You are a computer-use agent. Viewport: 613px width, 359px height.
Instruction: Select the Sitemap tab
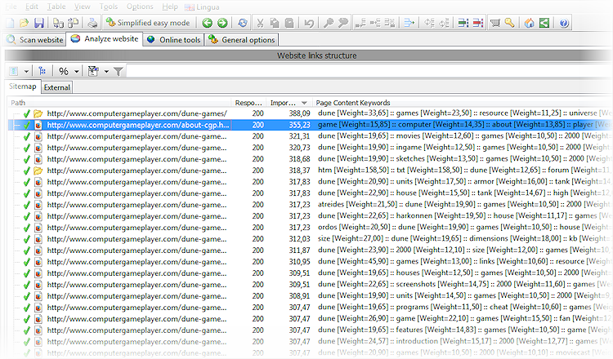(x=23, y=86)
